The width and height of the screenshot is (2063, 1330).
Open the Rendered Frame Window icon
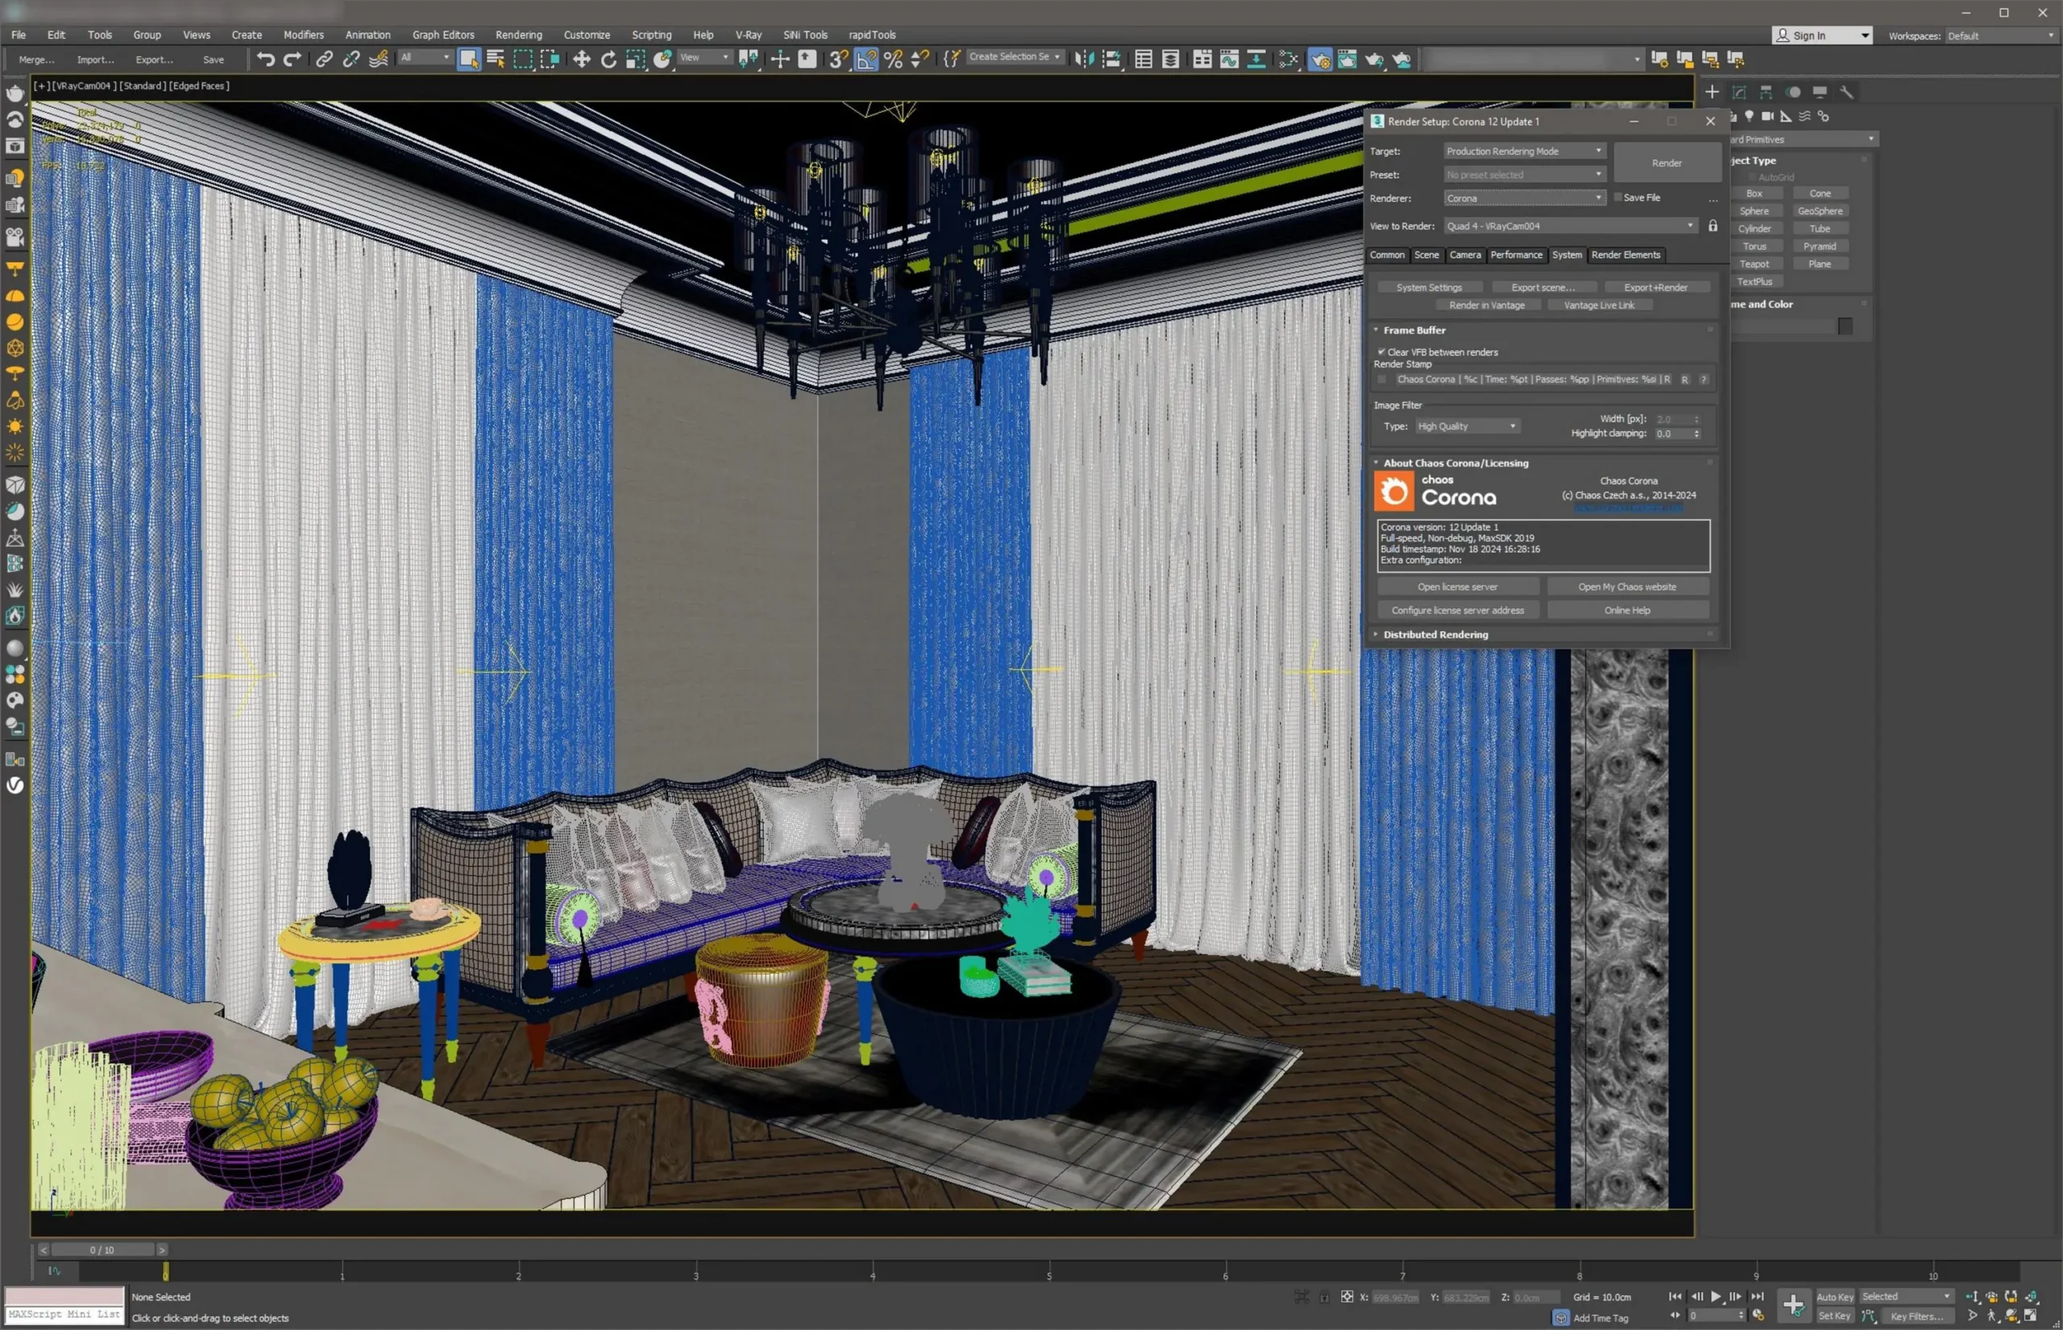1347,59
